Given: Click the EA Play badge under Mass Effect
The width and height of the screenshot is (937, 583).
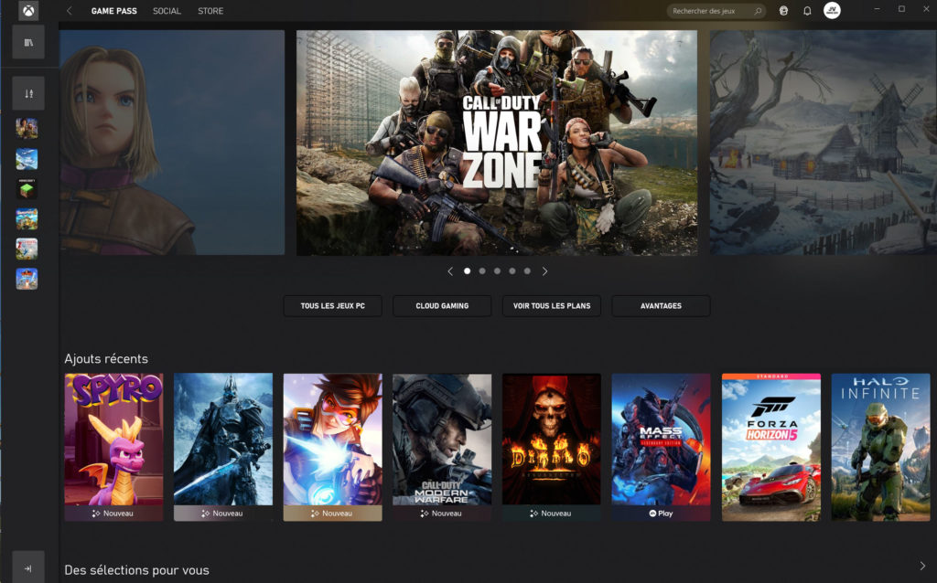Looking at the screenshot, I should click(x=661, y=514).
